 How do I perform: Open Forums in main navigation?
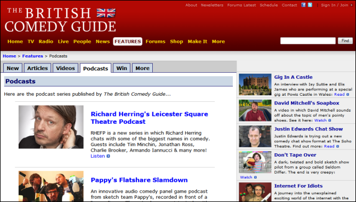coord(156,42)
